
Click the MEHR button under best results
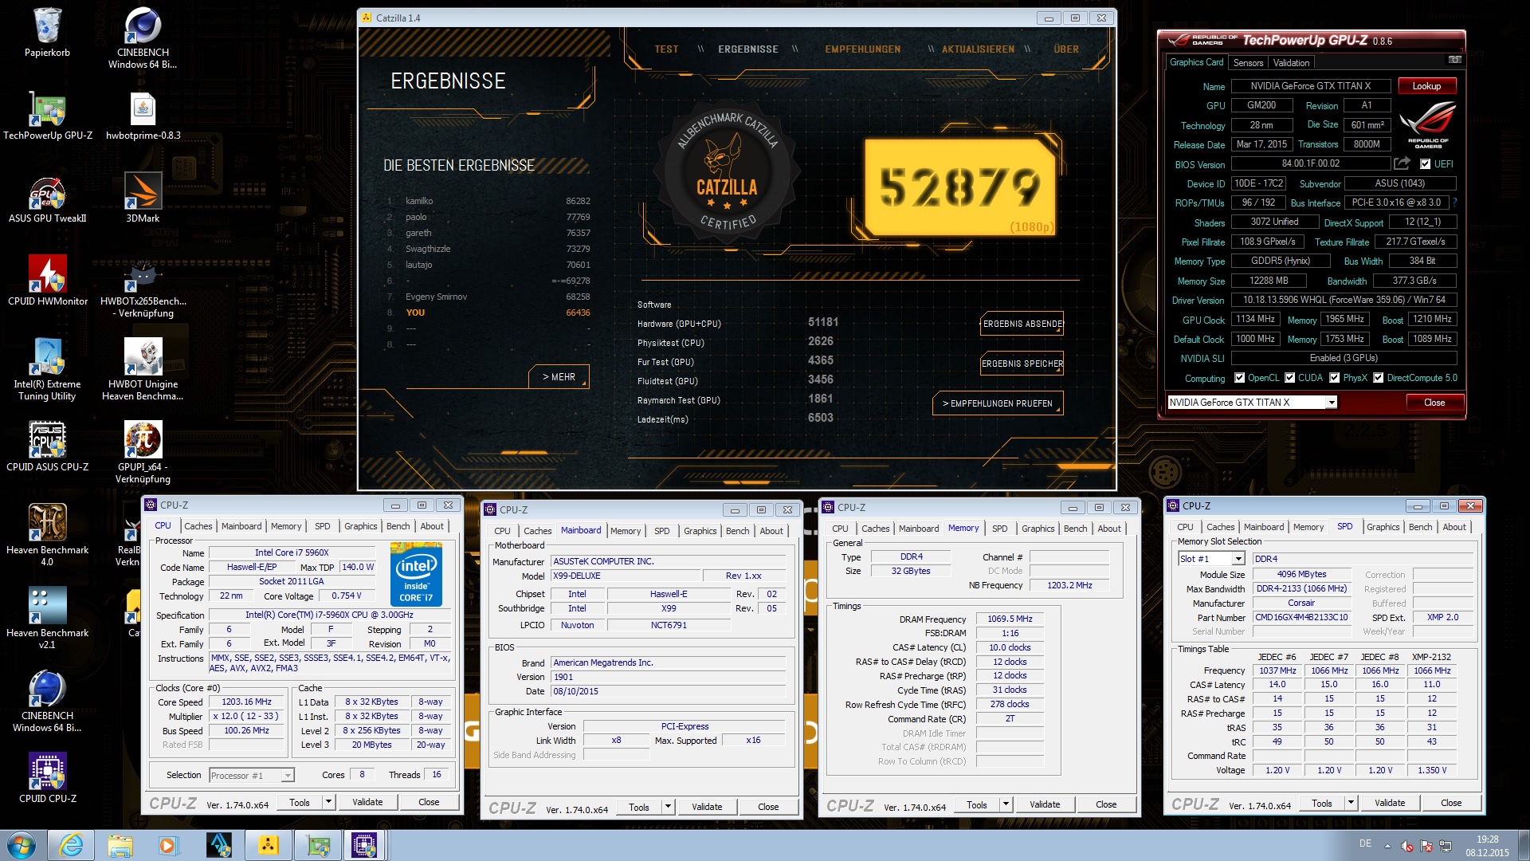pyautogui.click(x=559, y=377)
